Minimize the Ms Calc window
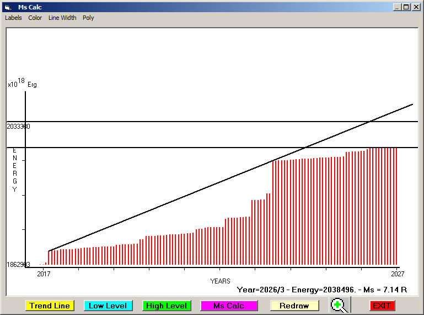424x315 pixels. [x=397, y=7]
